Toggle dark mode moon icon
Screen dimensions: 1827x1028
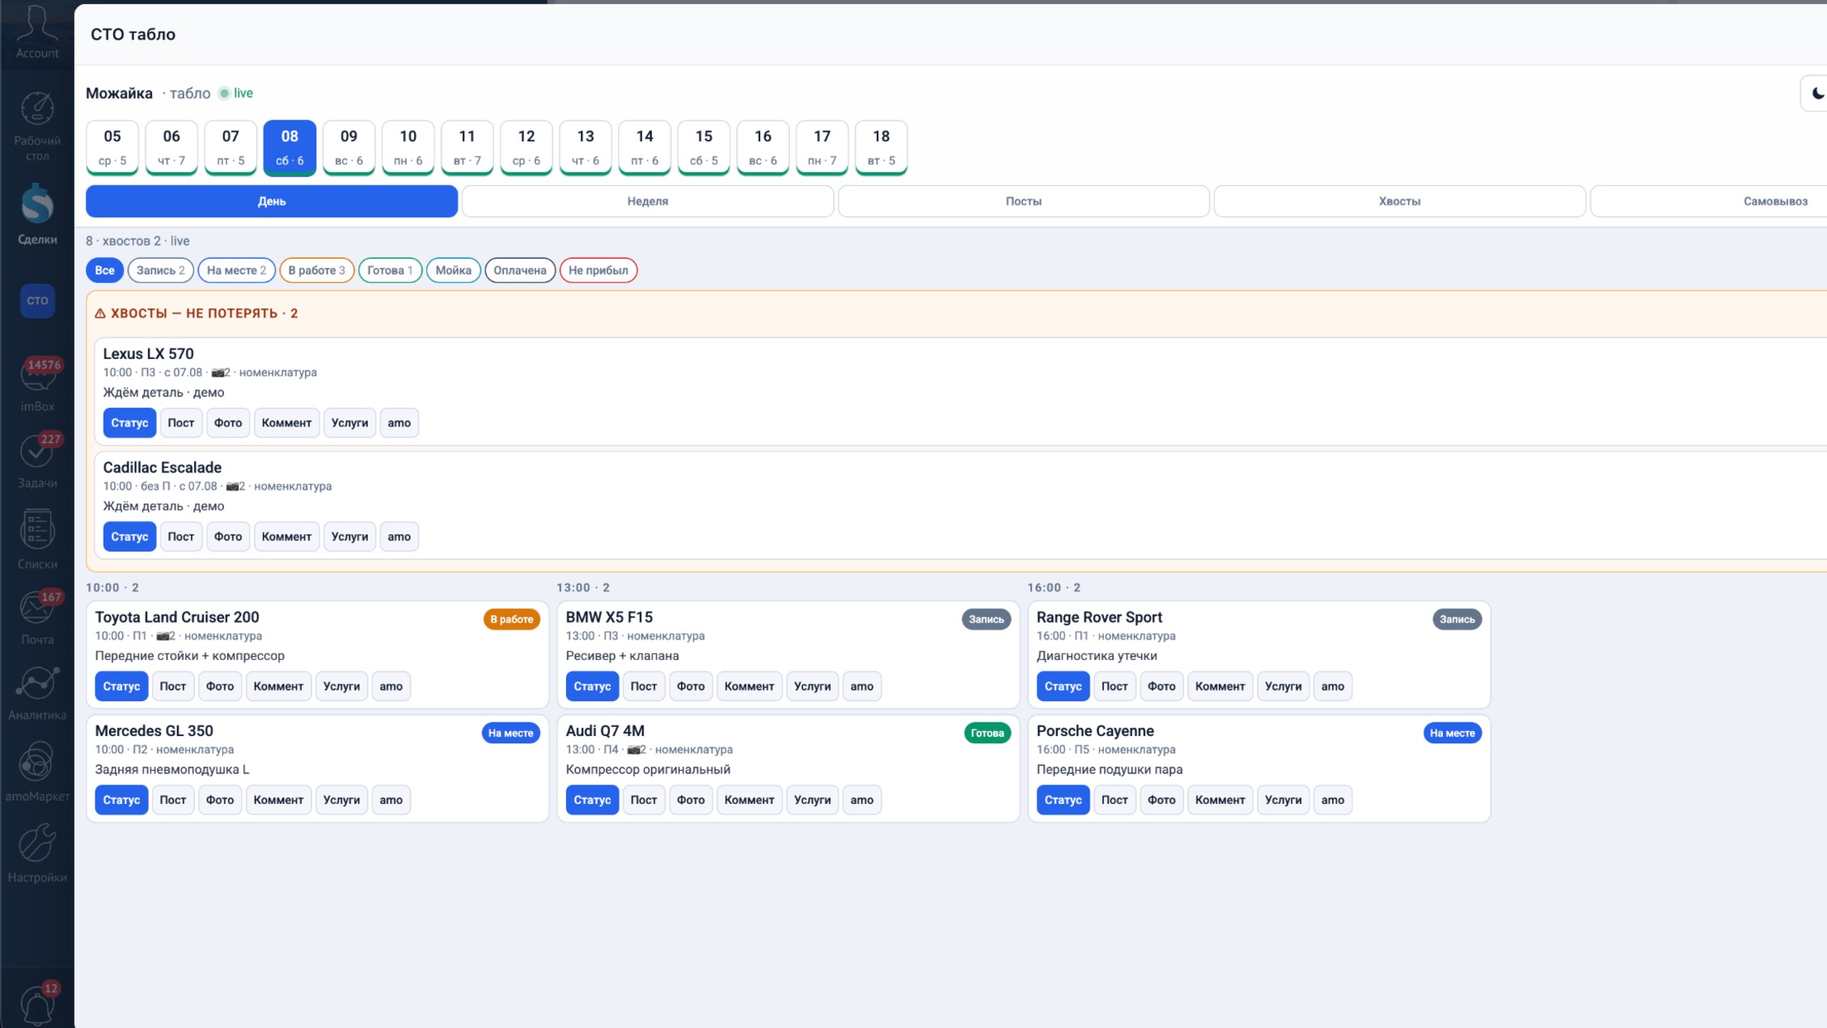pos(1816,93)
